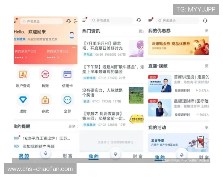This screenshot has width=223, height=178.
Task: Tap the 中新经纬 source tag
Action: click(x=89, y=78)
